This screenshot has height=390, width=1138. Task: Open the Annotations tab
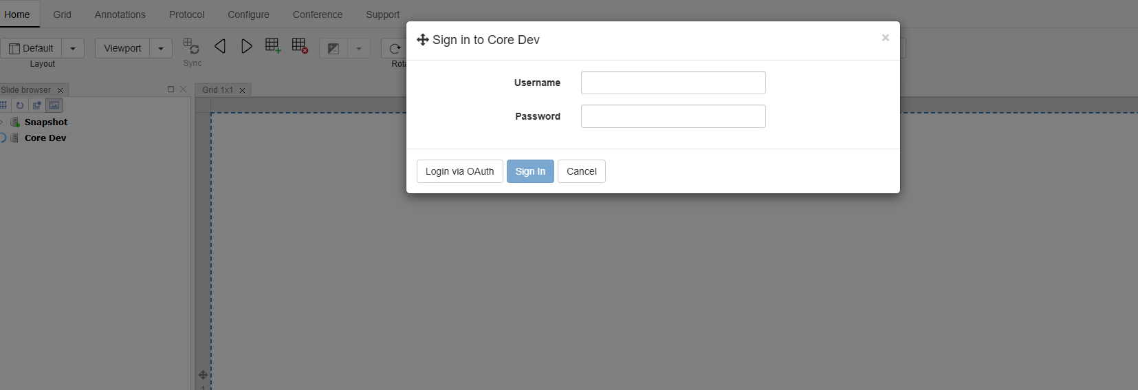120,14
